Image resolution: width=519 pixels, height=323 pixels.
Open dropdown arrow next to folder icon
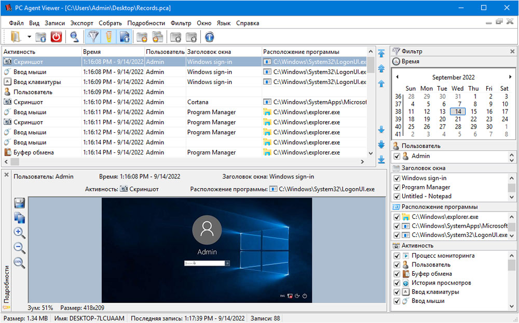pos(29,37)
